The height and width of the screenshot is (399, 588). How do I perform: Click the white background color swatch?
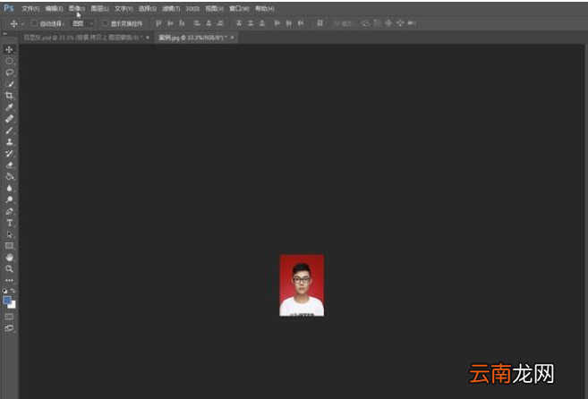tap(13, 306)
